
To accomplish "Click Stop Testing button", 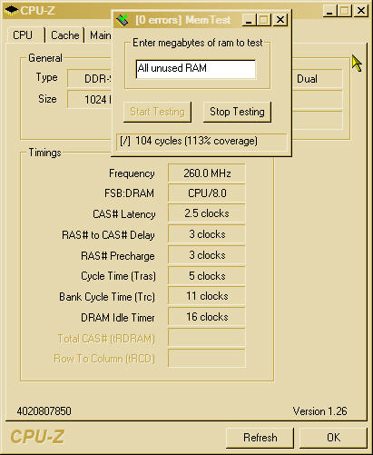I will click(237, 112).
